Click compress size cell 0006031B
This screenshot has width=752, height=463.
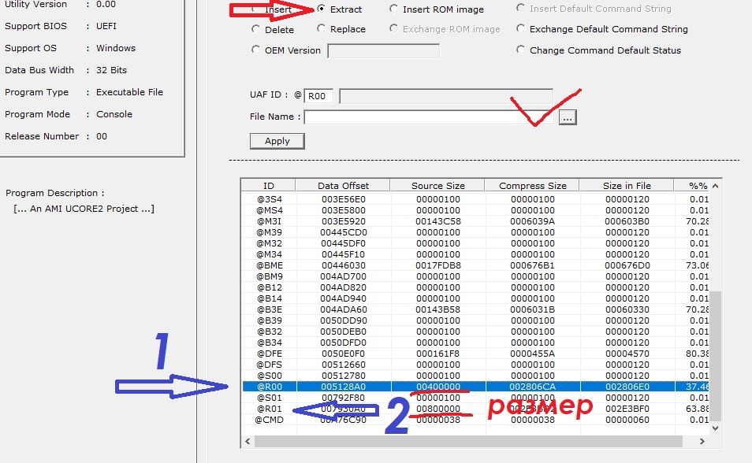coord(532,309)
